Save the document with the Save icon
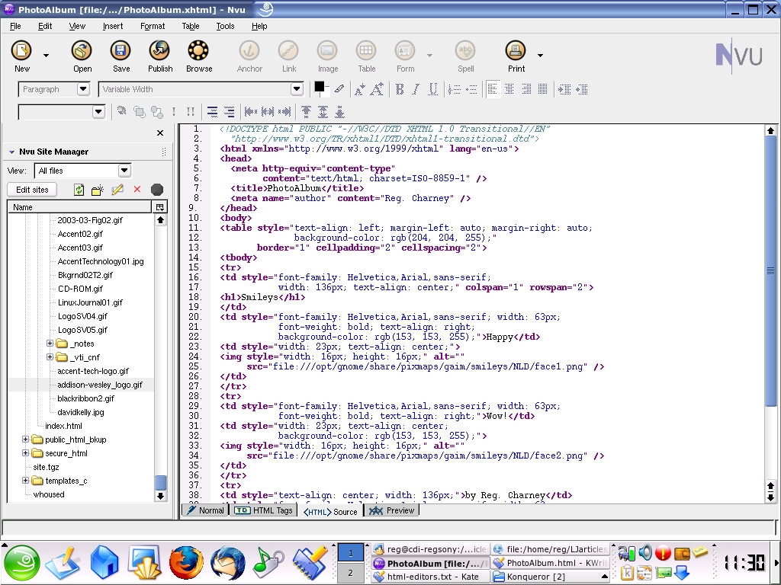Viewport: 781px width, 585px height. (121, 52)
